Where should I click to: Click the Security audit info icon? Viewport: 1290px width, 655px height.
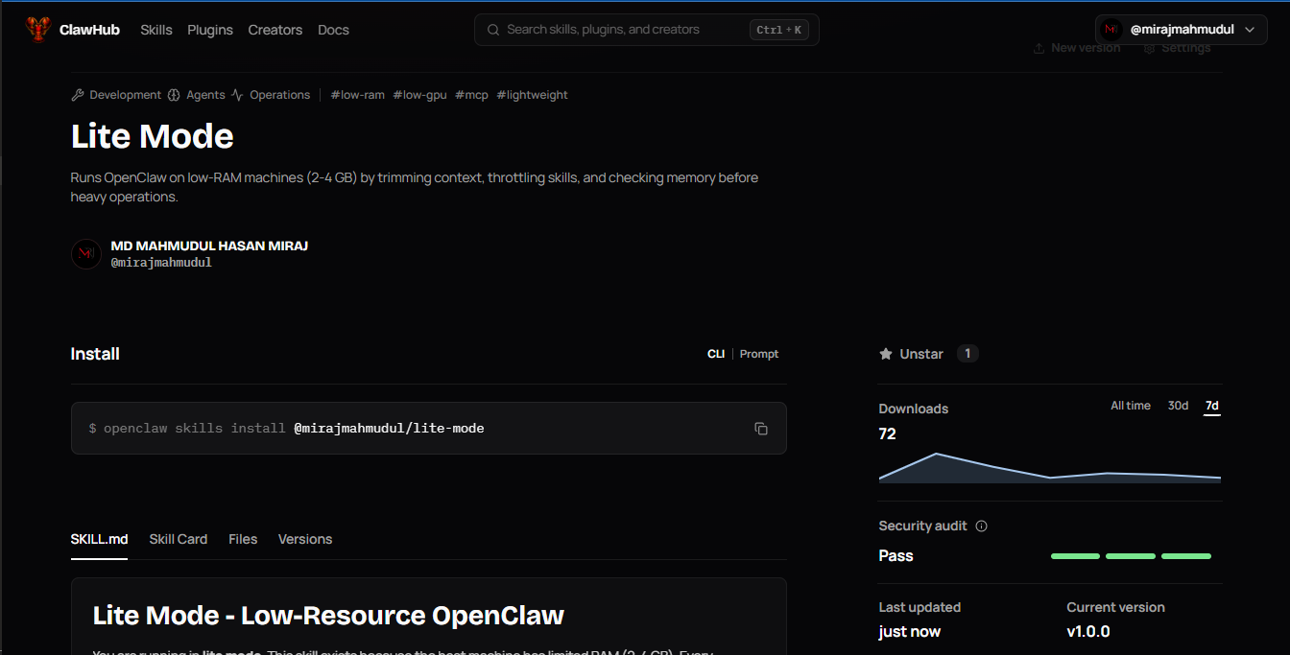981,526
